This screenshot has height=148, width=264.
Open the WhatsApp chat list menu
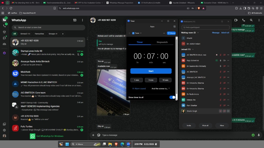click(x=82, y=20)
